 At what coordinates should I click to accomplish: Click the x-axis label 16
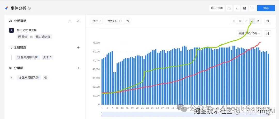coord(127,108)
